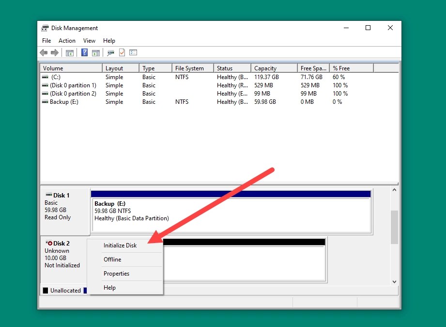Sort volumes by the Capacity column header
Viewport: 446px width, 327px height.
[x=268, y=68]
